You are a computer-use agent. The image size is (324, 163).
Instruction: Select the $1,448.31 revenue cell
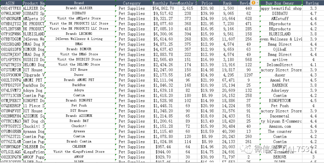[164, 106]
